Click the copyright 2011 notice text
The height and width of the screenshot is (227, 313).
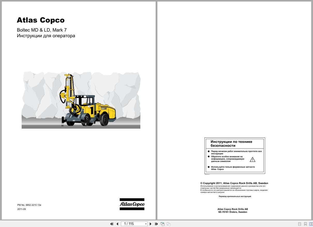click(x=234, y=183)
